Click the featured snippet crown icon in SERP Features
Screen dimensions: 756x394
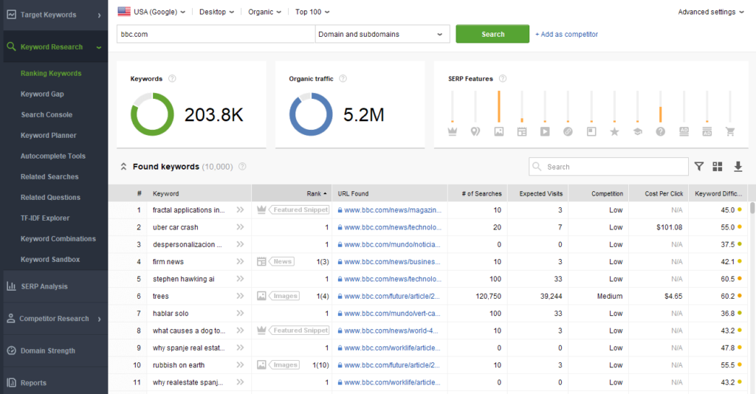click(x=453, y=131)
